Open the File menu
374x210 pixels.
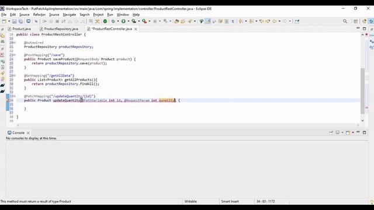(4, 15)
